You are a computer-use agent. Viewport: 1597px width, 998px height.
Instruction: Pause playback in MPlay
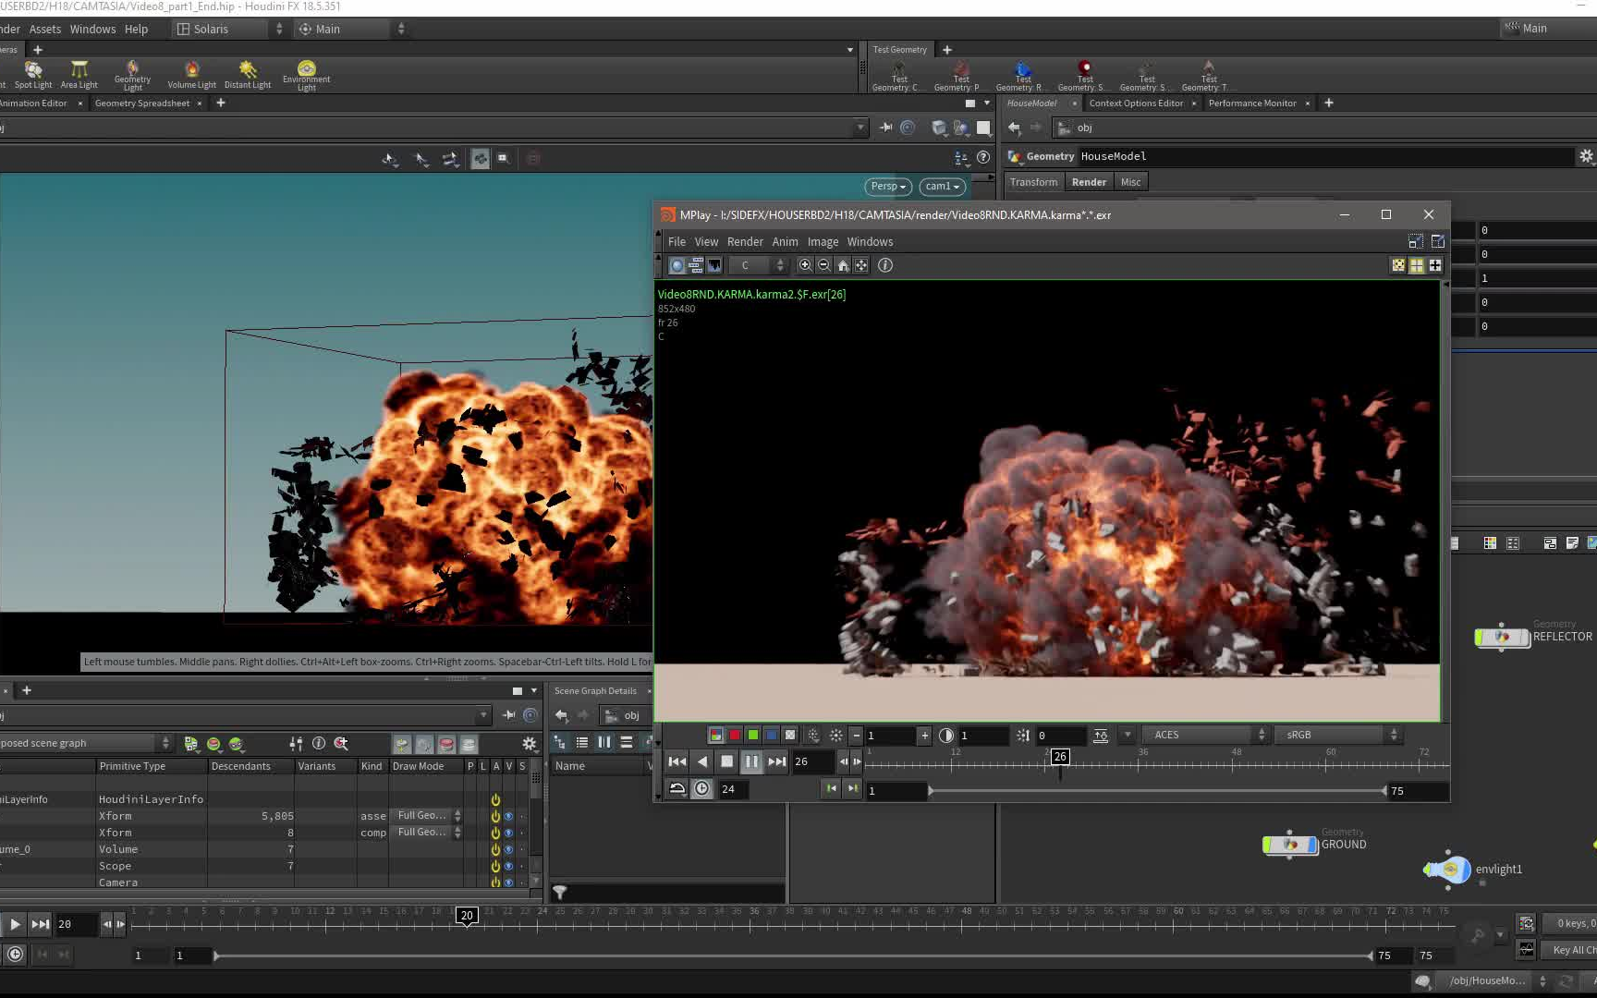tap(751, 761)
